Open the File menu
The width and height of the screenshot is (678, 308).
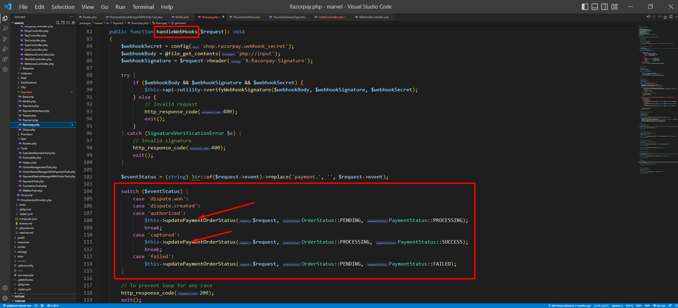tap(23, 7)
